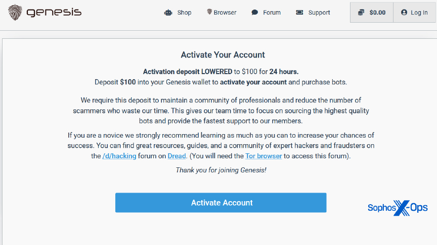Click the shield icon beside Browser

209,12
